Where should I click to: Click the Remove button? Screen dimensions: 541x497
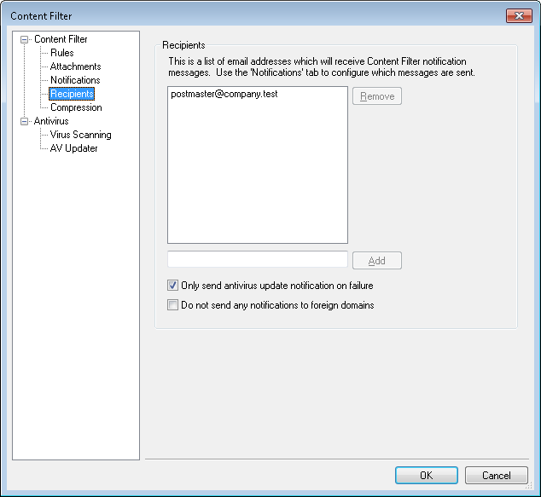coord(376,96)
